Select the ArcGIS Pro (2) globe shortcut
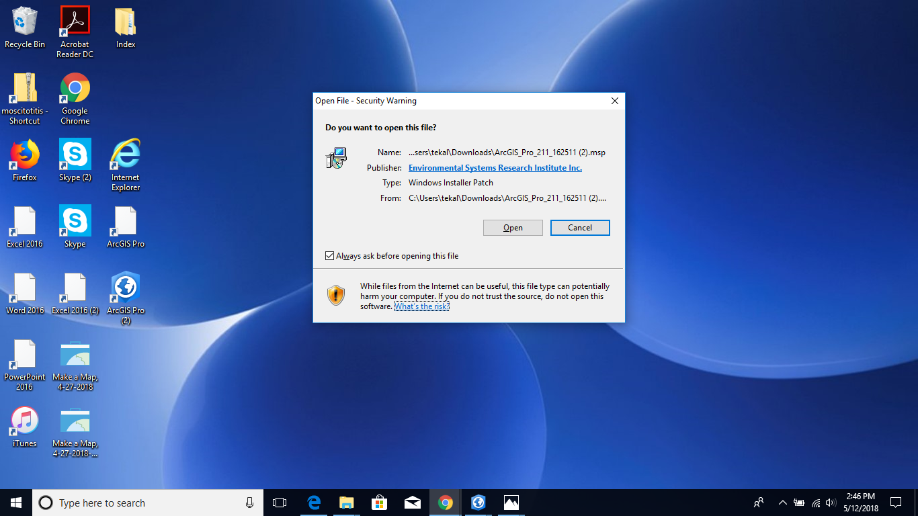This screenshot has height=516, width=918. click(126, 298)
